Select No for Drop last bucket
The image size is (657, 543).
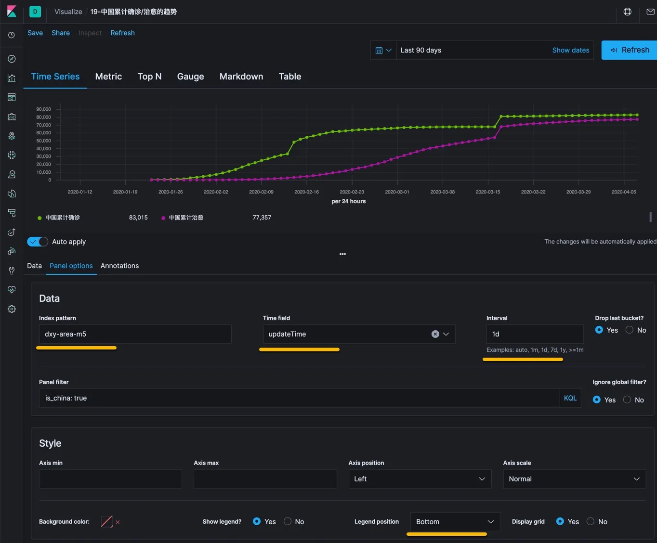pos(630,330)
